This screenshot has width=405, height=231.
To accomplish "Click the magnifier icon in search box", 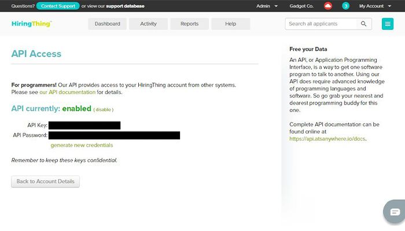I will (364, 24).
